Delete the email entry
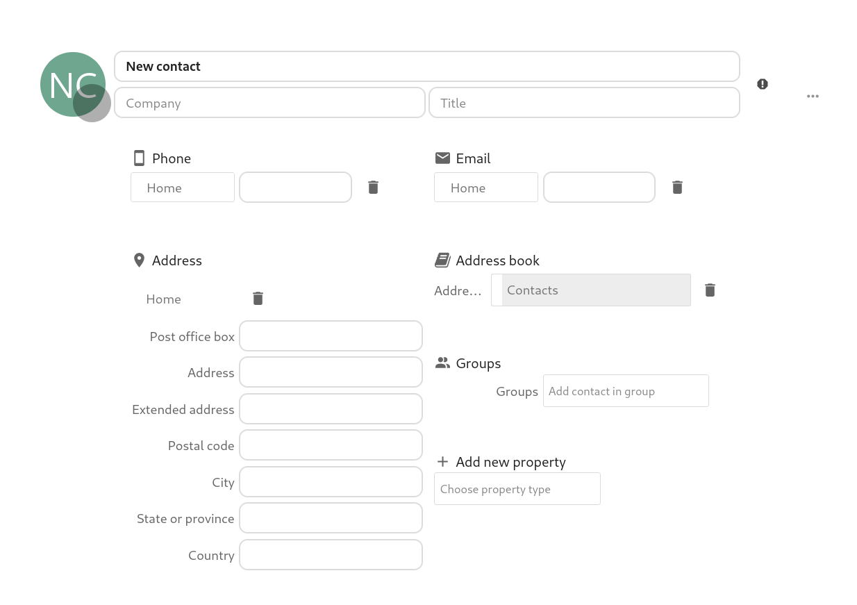 (x=677, y=187)
